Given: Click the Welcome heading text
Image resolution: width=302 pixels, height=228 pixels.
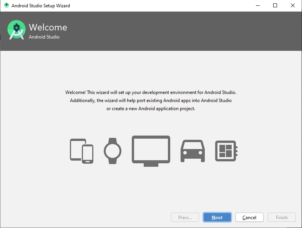Looking at the screenshot, I should [48, 27].
